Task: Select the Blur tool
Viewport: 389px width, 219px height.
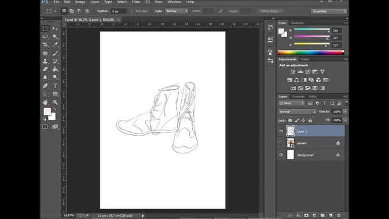Action: [45, 77]
